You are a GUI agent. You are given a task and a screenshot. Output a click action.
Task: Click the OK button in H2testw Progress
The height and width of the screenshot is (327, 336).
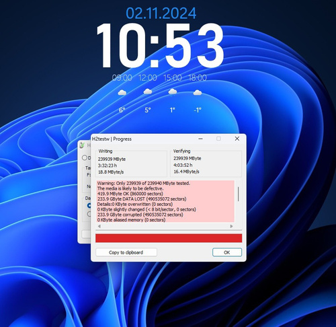(x=227, y=252)
